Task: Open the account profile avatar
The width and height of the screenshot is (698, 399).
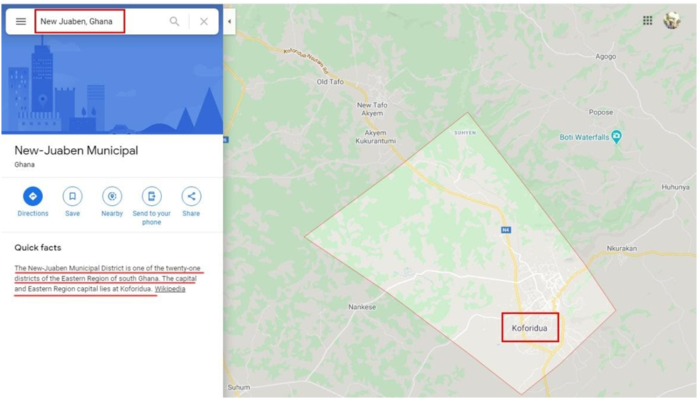Action: coord(672,21)
